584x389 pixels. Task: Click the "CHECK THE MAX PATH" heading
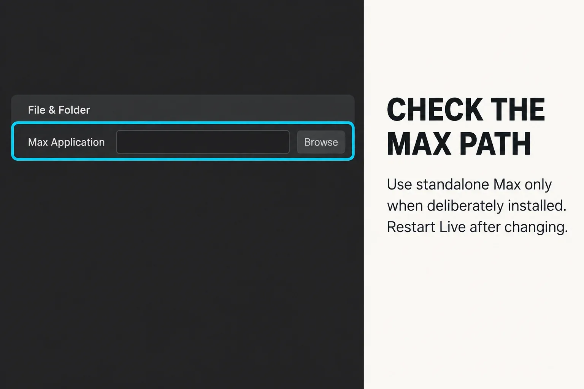[466, 127]
